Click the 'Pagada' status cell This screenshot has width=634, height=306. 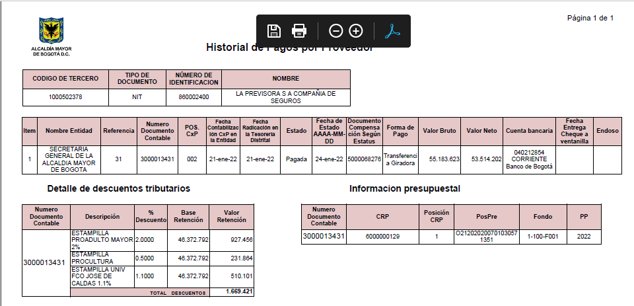[x=297, y=159]
